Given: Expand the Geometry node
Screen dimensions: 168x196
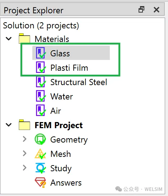Looking at the screenshot, I should tap(25, 139).
